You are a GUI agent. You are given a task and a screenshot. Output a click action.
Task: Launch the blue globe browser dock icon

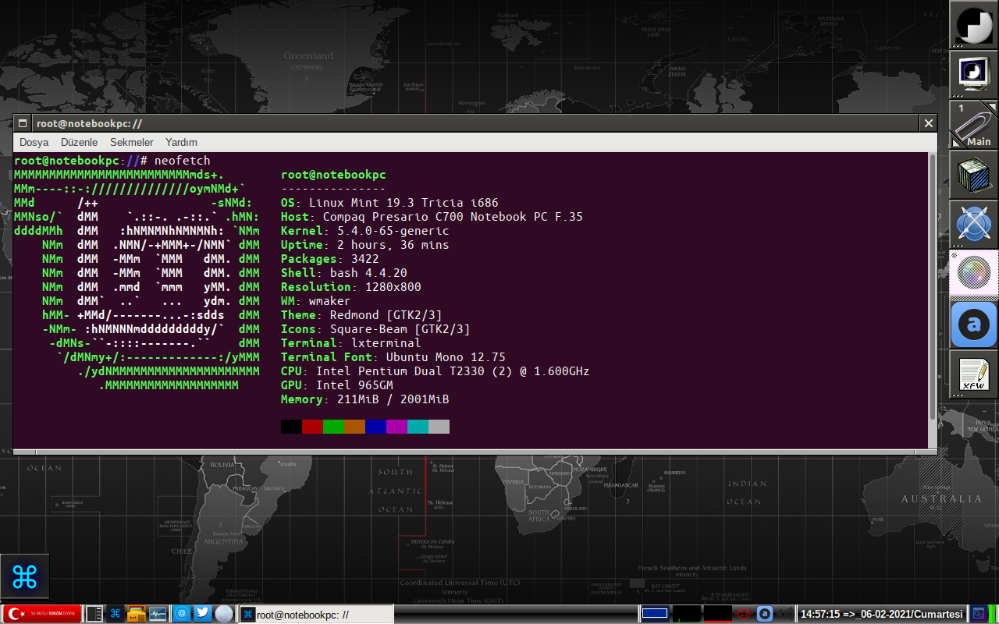974,225
